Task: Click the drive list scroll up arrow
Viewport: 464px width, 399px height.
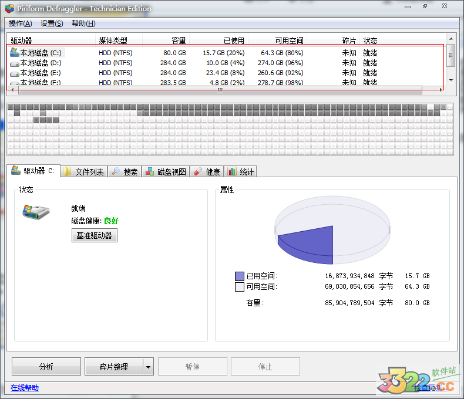Action: [x=451, y=39]
